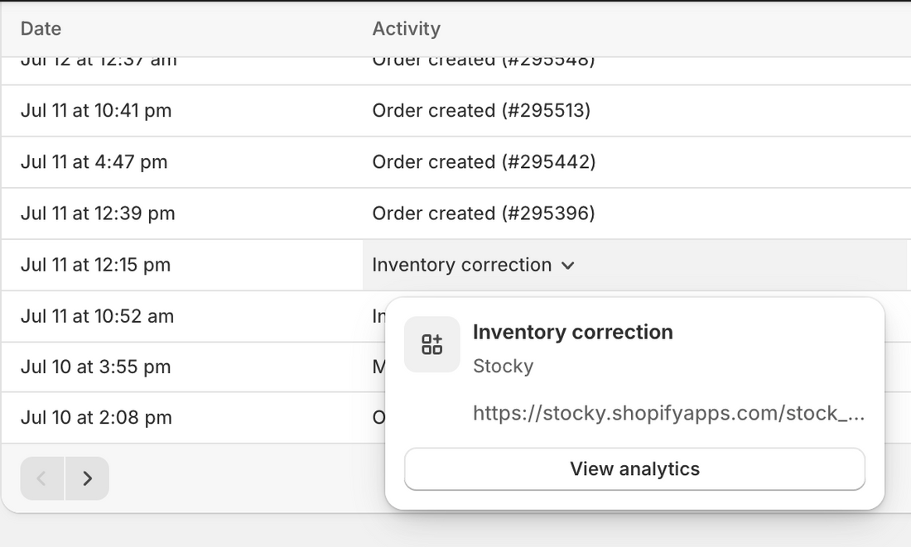Sort by the Activity column header
The height and width of the screenshot is (547, 911).
[x=407, y=28]
